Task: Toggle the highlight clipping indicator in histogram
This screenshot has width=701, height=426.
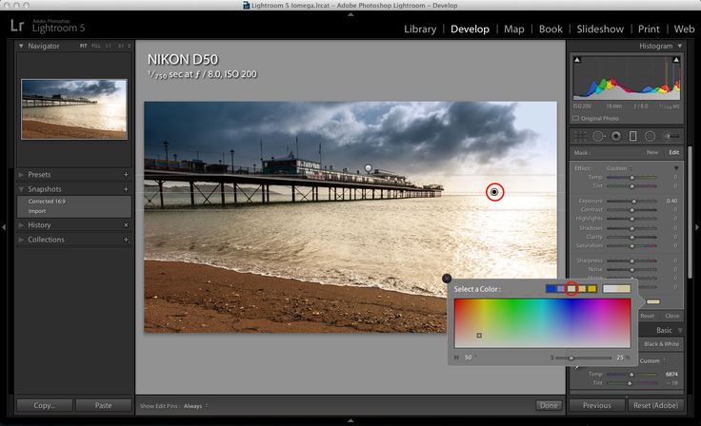Action: tap(676, 60)
